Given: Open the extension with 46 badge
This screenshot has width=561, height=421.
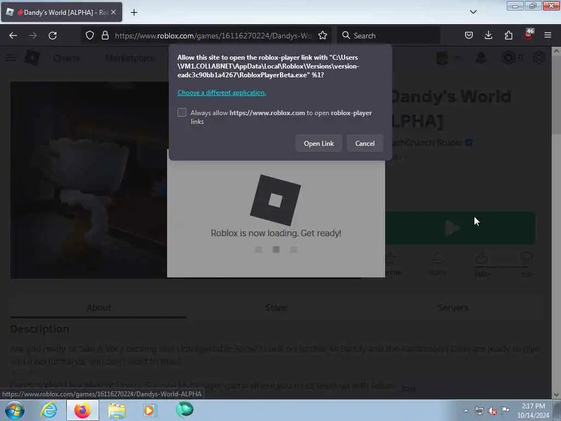Looking at the screenshot, I should click(529, 35).
